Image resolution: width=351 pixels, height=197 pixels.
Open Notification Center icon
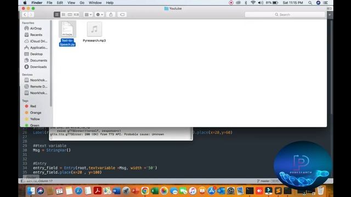click(x=326, y=3)
